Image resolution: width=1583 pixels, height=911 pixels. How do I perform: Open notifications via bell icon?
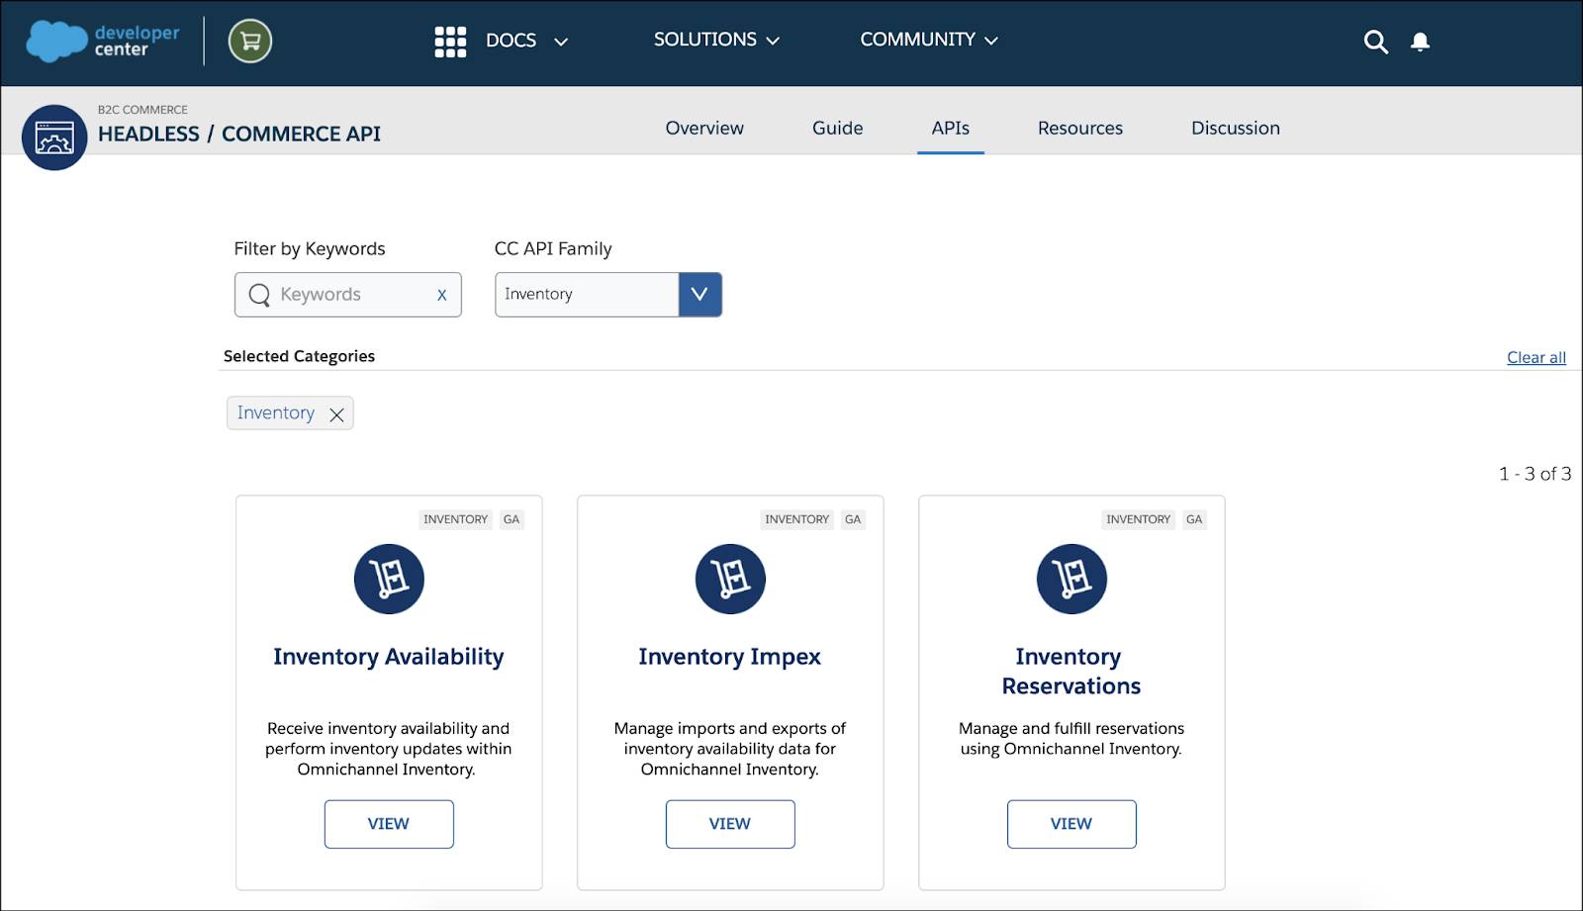(1421, 42)
